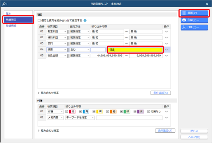Open the operation chevron for row 02 補助科目
Screen dimensions: 212x143
click(x=166, y=38)
